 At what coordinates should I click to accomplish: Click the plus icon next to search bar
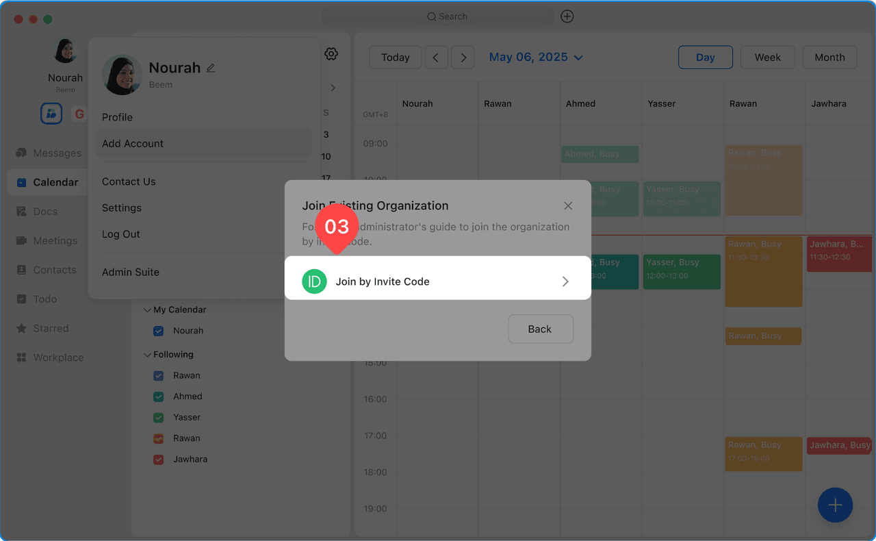[567, 16]
